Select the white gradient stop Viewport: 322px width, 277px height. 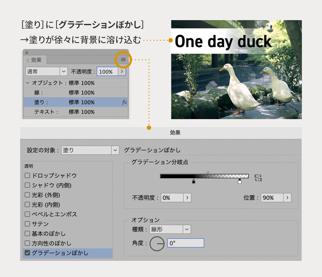click(x=240, y=181)
